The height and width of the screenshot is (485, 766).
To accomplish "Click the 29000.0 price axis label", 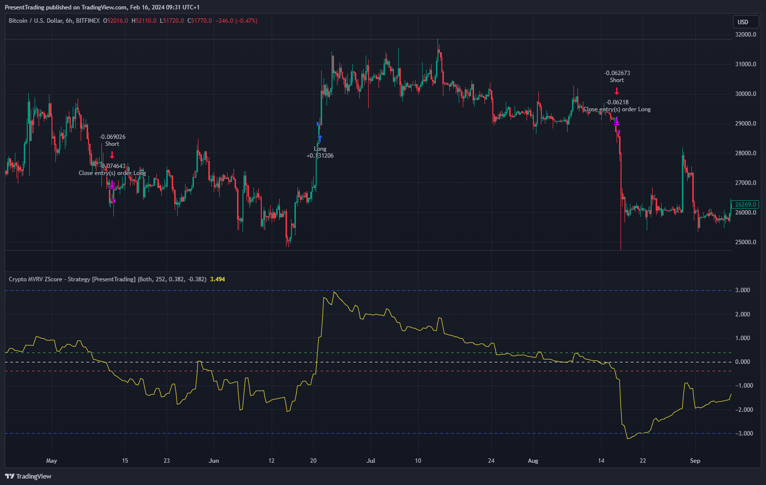I will pos(746,124).
